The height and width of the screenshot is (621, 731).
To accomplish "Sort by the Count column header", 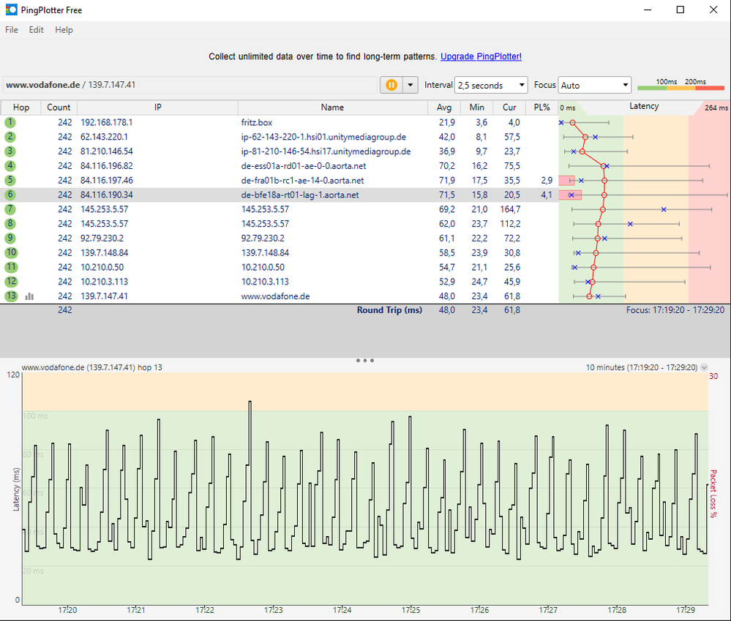I will [59, 107].
